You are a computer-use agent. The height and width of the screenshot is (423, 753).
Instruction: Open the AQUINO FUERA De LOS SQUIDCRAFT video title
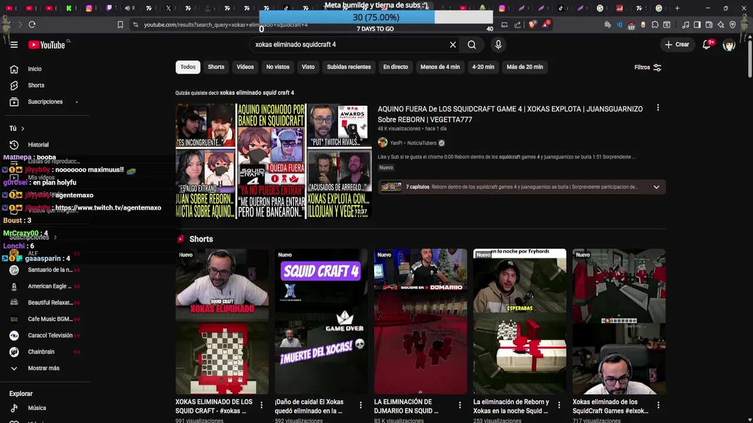510,114
